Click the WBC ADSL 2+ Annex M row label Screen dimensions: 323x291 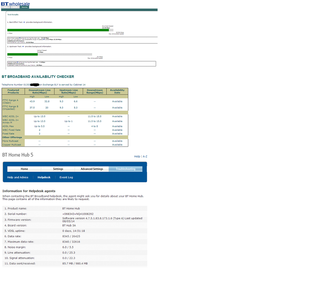[10, 121]
